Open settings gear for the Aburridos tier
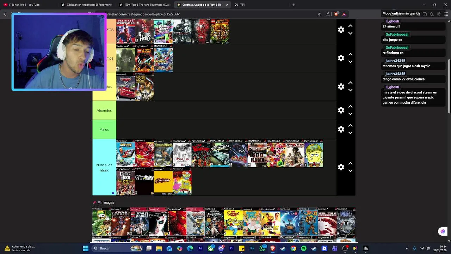This screenshot has height=254, width=451. [x=341, y=110]
